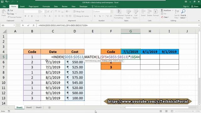Click the Format cells icon
201x113 pixels.
(156, 12)
